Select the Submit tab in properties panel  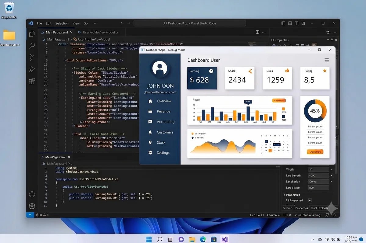click(x=288, y=208)
